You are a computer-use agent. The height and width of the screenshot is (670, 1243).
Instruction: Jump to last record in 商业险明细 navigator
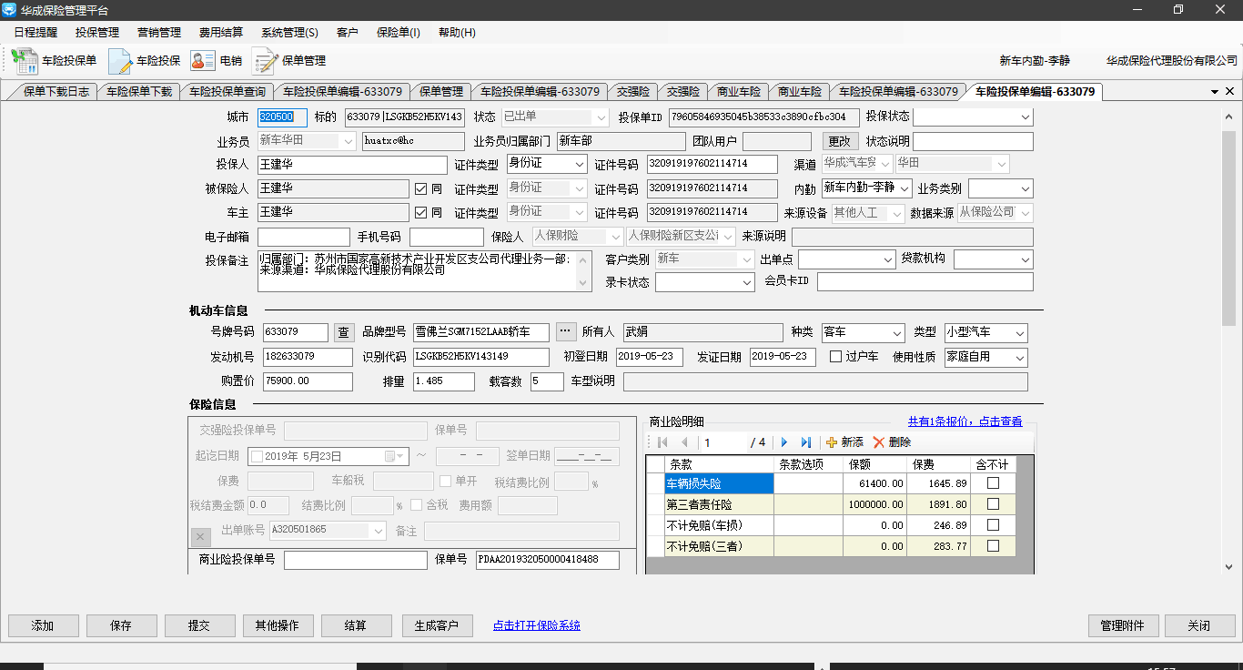point(805,442)
